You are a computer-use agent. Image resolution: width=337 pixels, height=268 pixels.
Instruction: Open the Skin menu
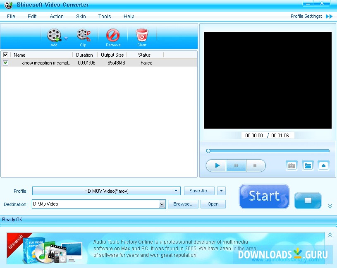(x=81, y=17)
